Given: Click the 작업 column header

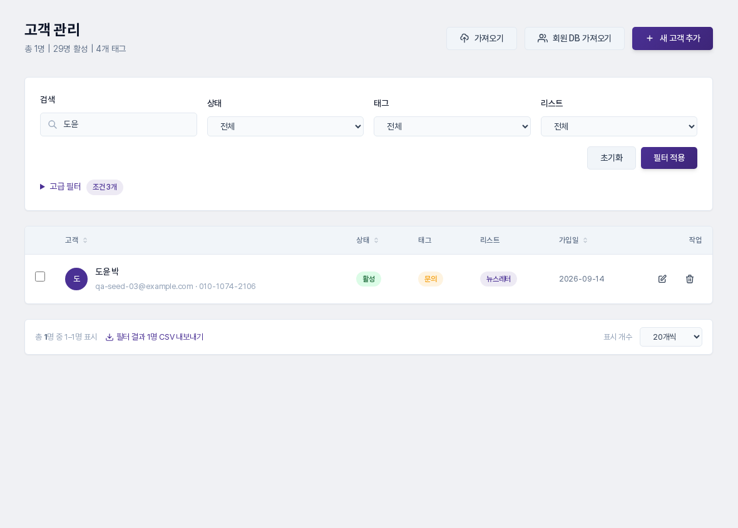Looking at the screenshot, I should (x=695, y=240).
